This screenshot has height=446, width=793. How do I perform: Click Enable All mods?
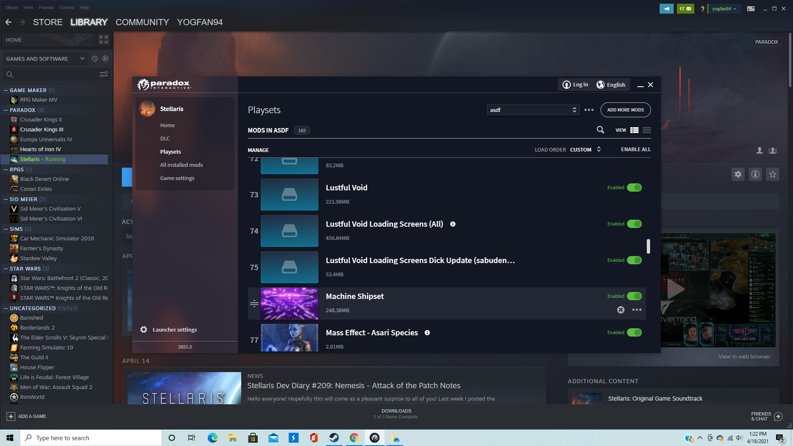(x=636, y=149)
